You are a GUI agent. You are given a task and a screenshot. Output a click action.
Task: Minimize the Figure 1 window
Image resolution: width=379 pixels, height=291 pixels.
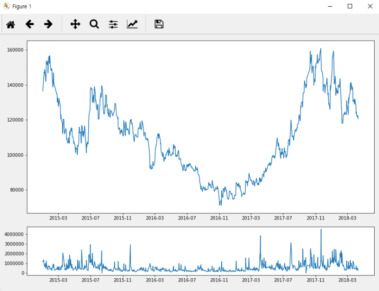pyautogui.click(x=330, y=6)
